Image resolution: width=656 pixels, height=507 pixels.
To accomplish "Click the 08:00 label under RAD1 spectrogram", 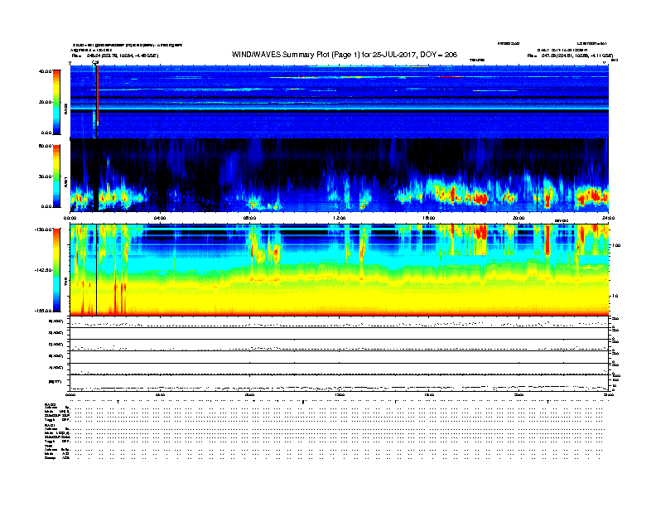I will [249, 218].
